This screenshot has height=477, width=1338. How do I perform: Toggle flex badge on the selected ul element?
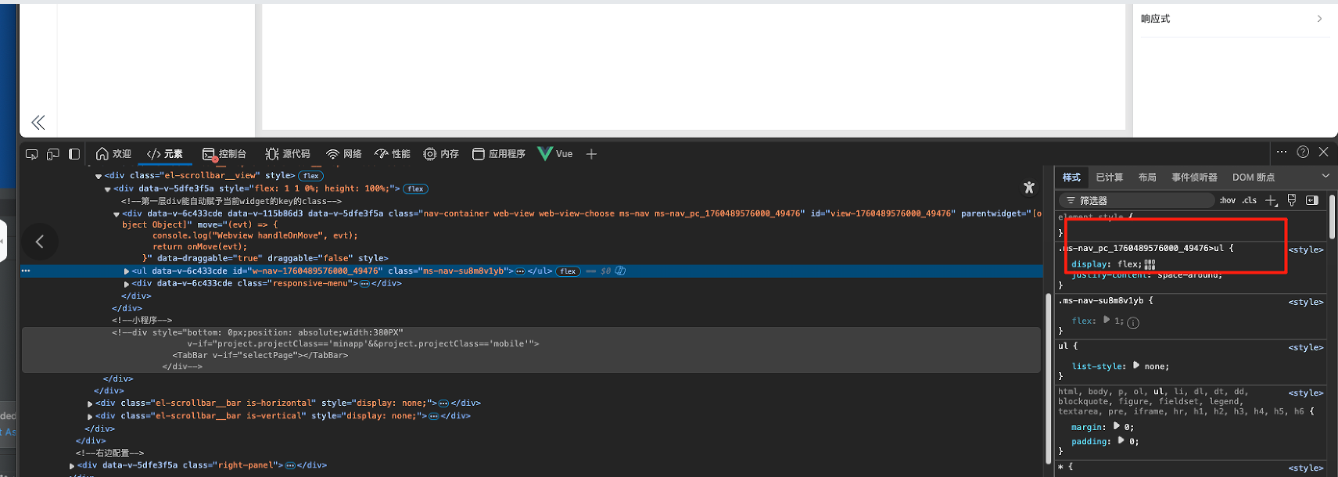click(x=568, y=271)
